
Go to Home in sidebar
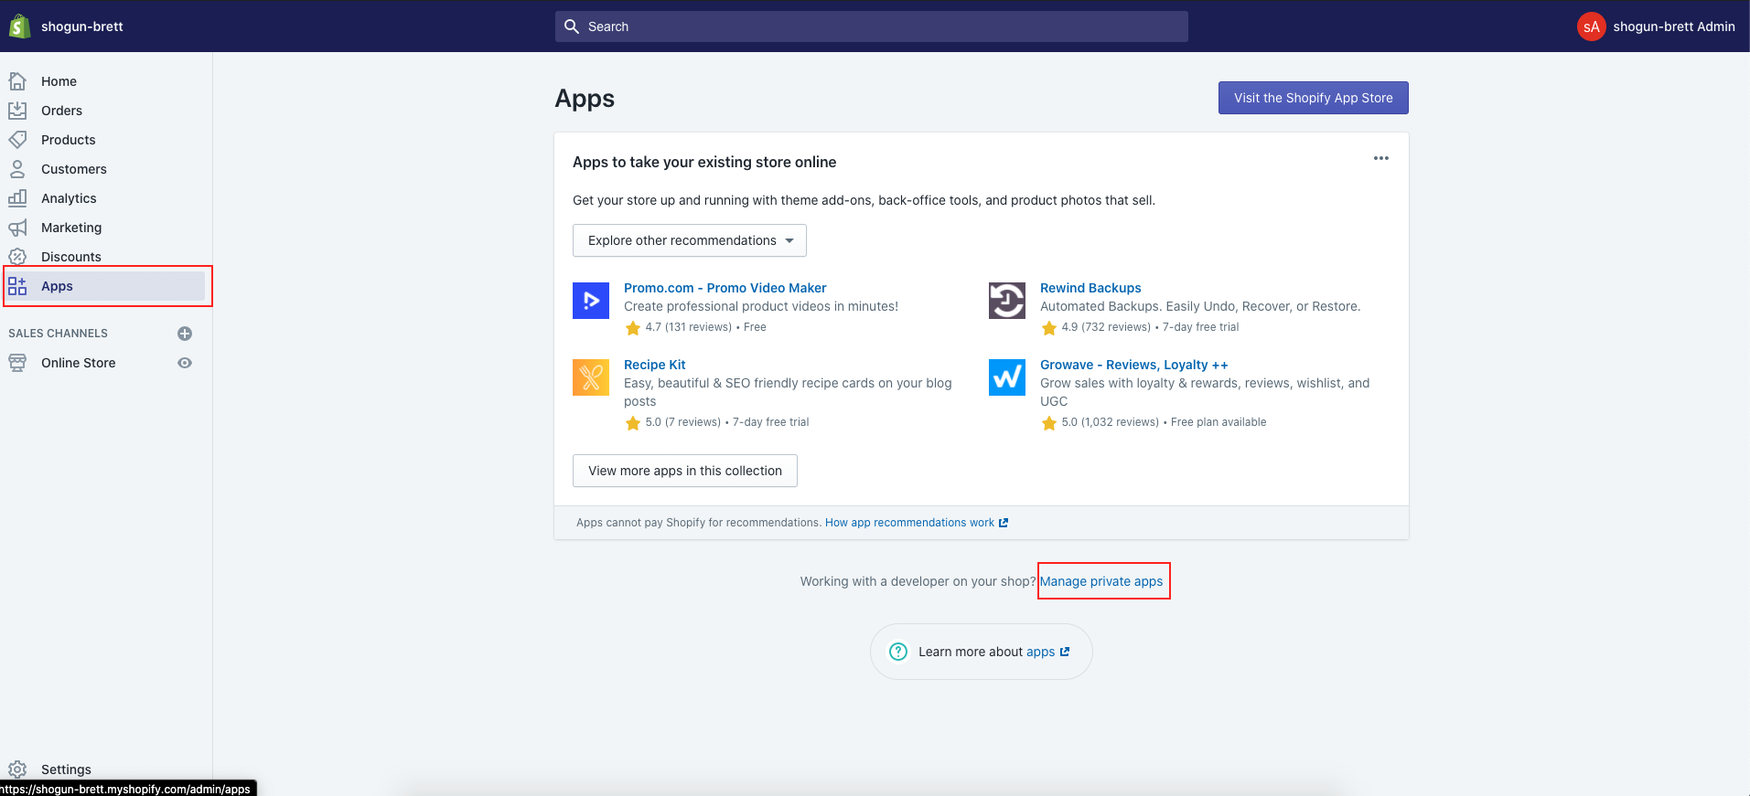59,81
